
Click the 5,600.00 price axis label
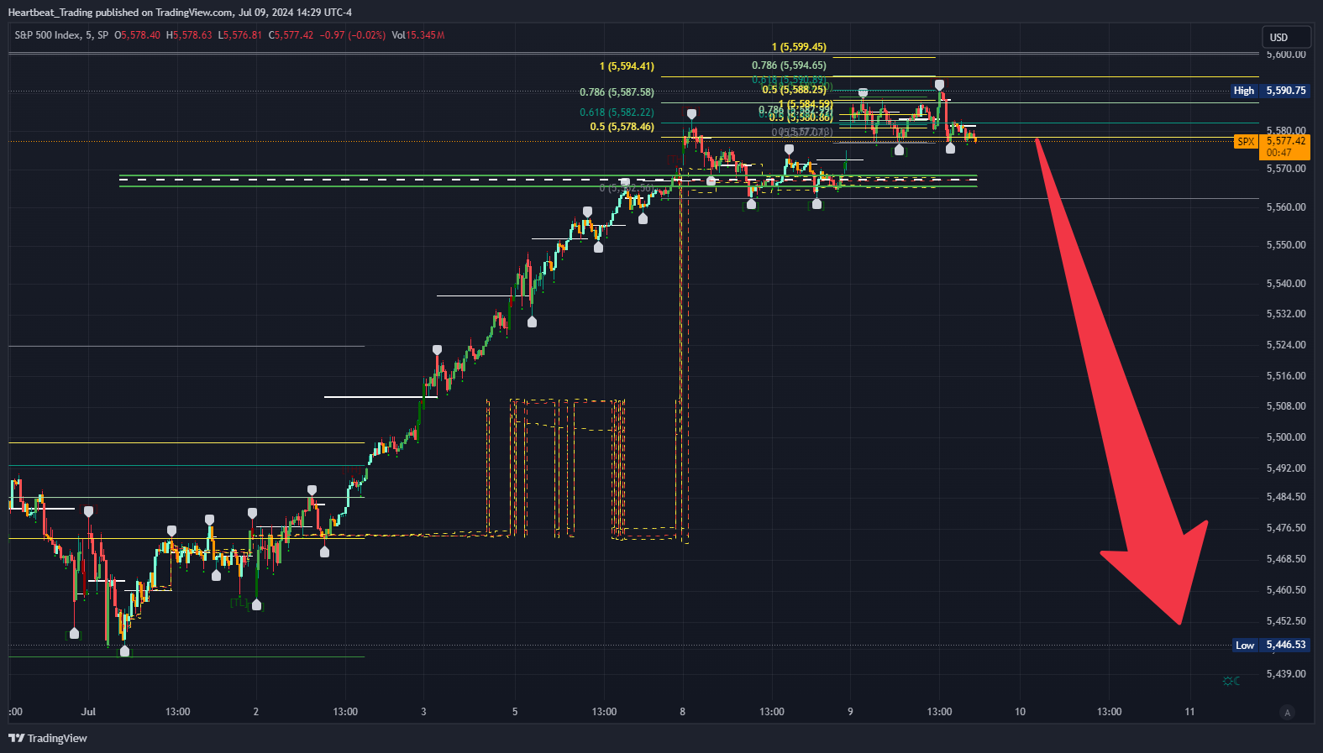1286,55
